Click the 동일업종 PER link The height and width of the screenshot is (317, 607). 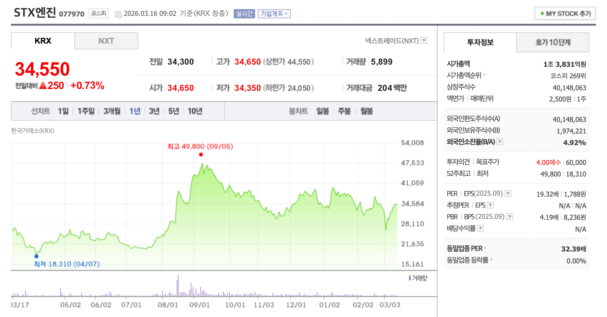[x=464, y=248]
